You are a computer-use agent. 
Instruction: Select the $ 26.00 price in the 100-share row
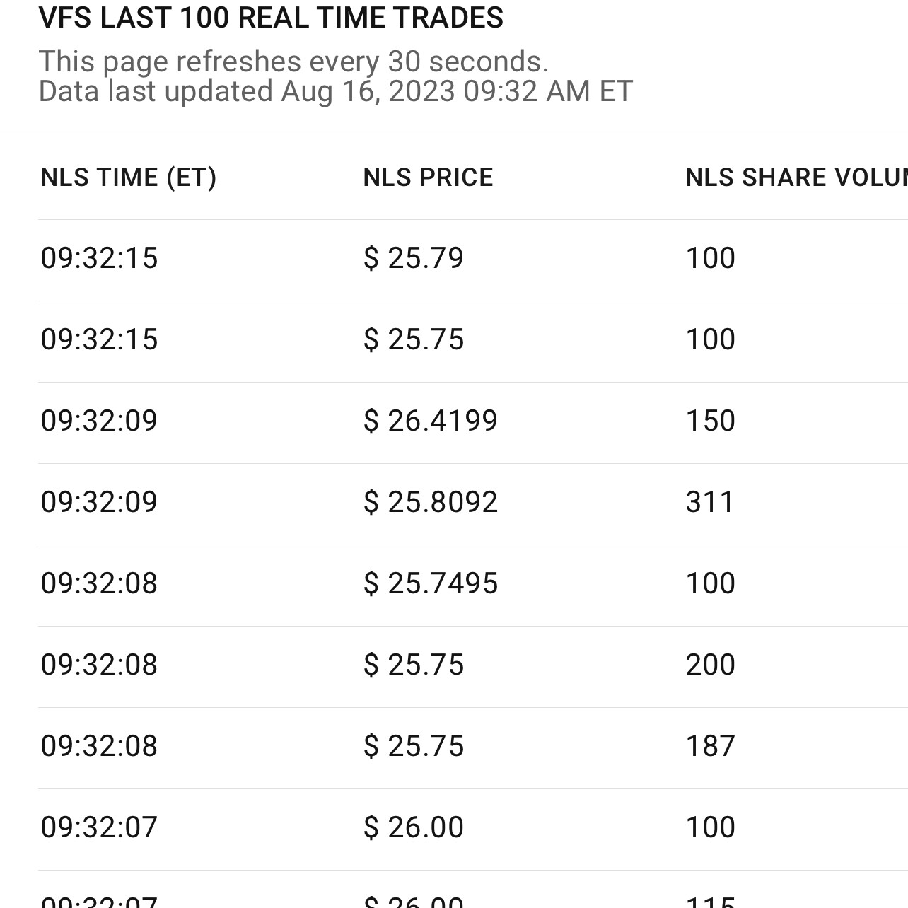coord(414,827)
